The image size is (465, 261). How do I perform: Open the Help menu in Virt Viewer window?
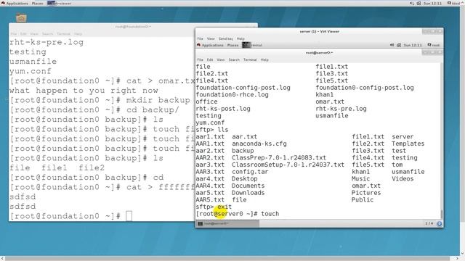240,38
